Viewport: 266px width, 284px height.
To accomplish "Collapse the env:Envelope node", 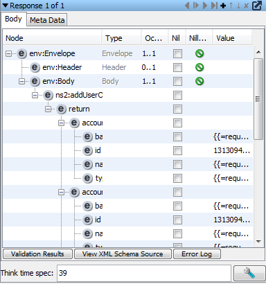I will click(8, 54).
